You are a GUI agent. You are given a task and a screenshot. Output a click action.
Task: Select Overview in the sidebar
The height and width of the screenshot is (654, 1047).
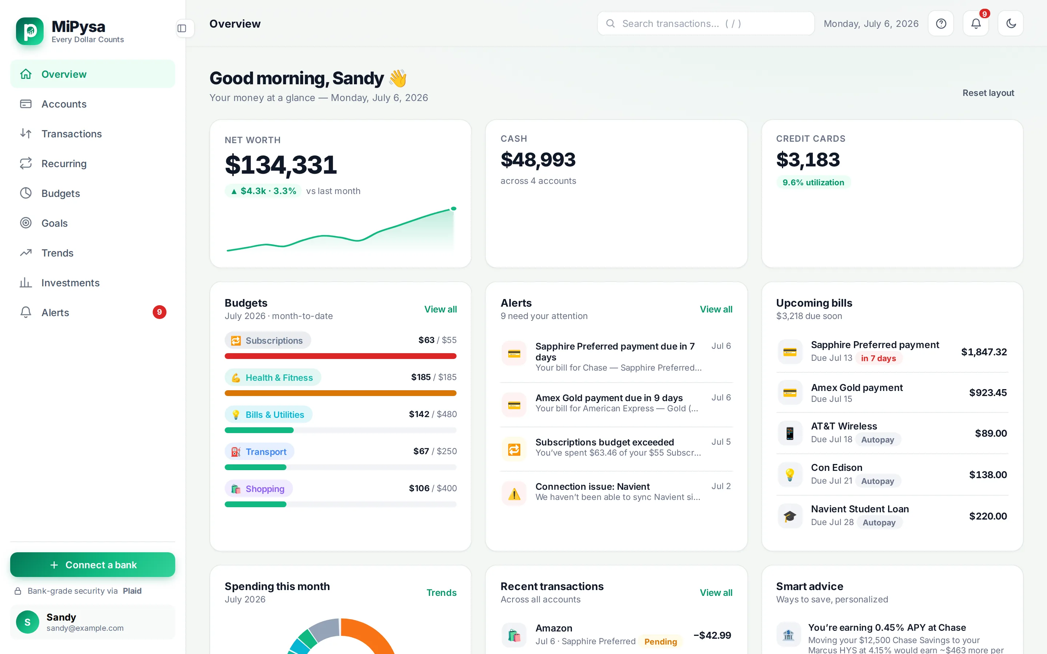click(x=93, y=74)
